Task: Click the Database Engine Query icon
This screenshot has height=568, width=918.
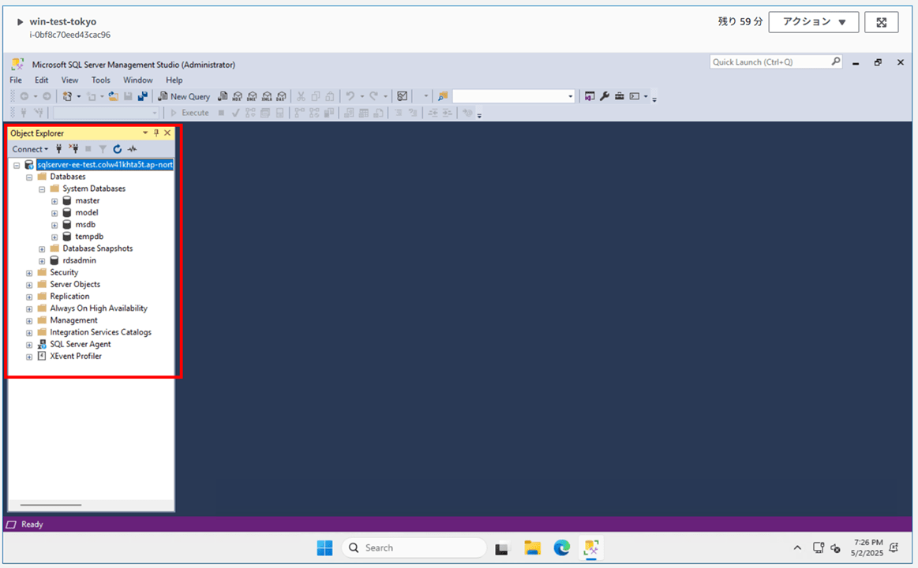Action: coord(223,96)
